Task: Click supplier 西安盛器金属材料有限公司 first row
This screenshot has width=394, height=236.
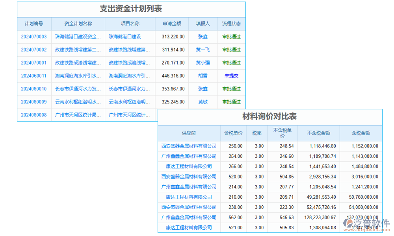Action: [189, 146]
